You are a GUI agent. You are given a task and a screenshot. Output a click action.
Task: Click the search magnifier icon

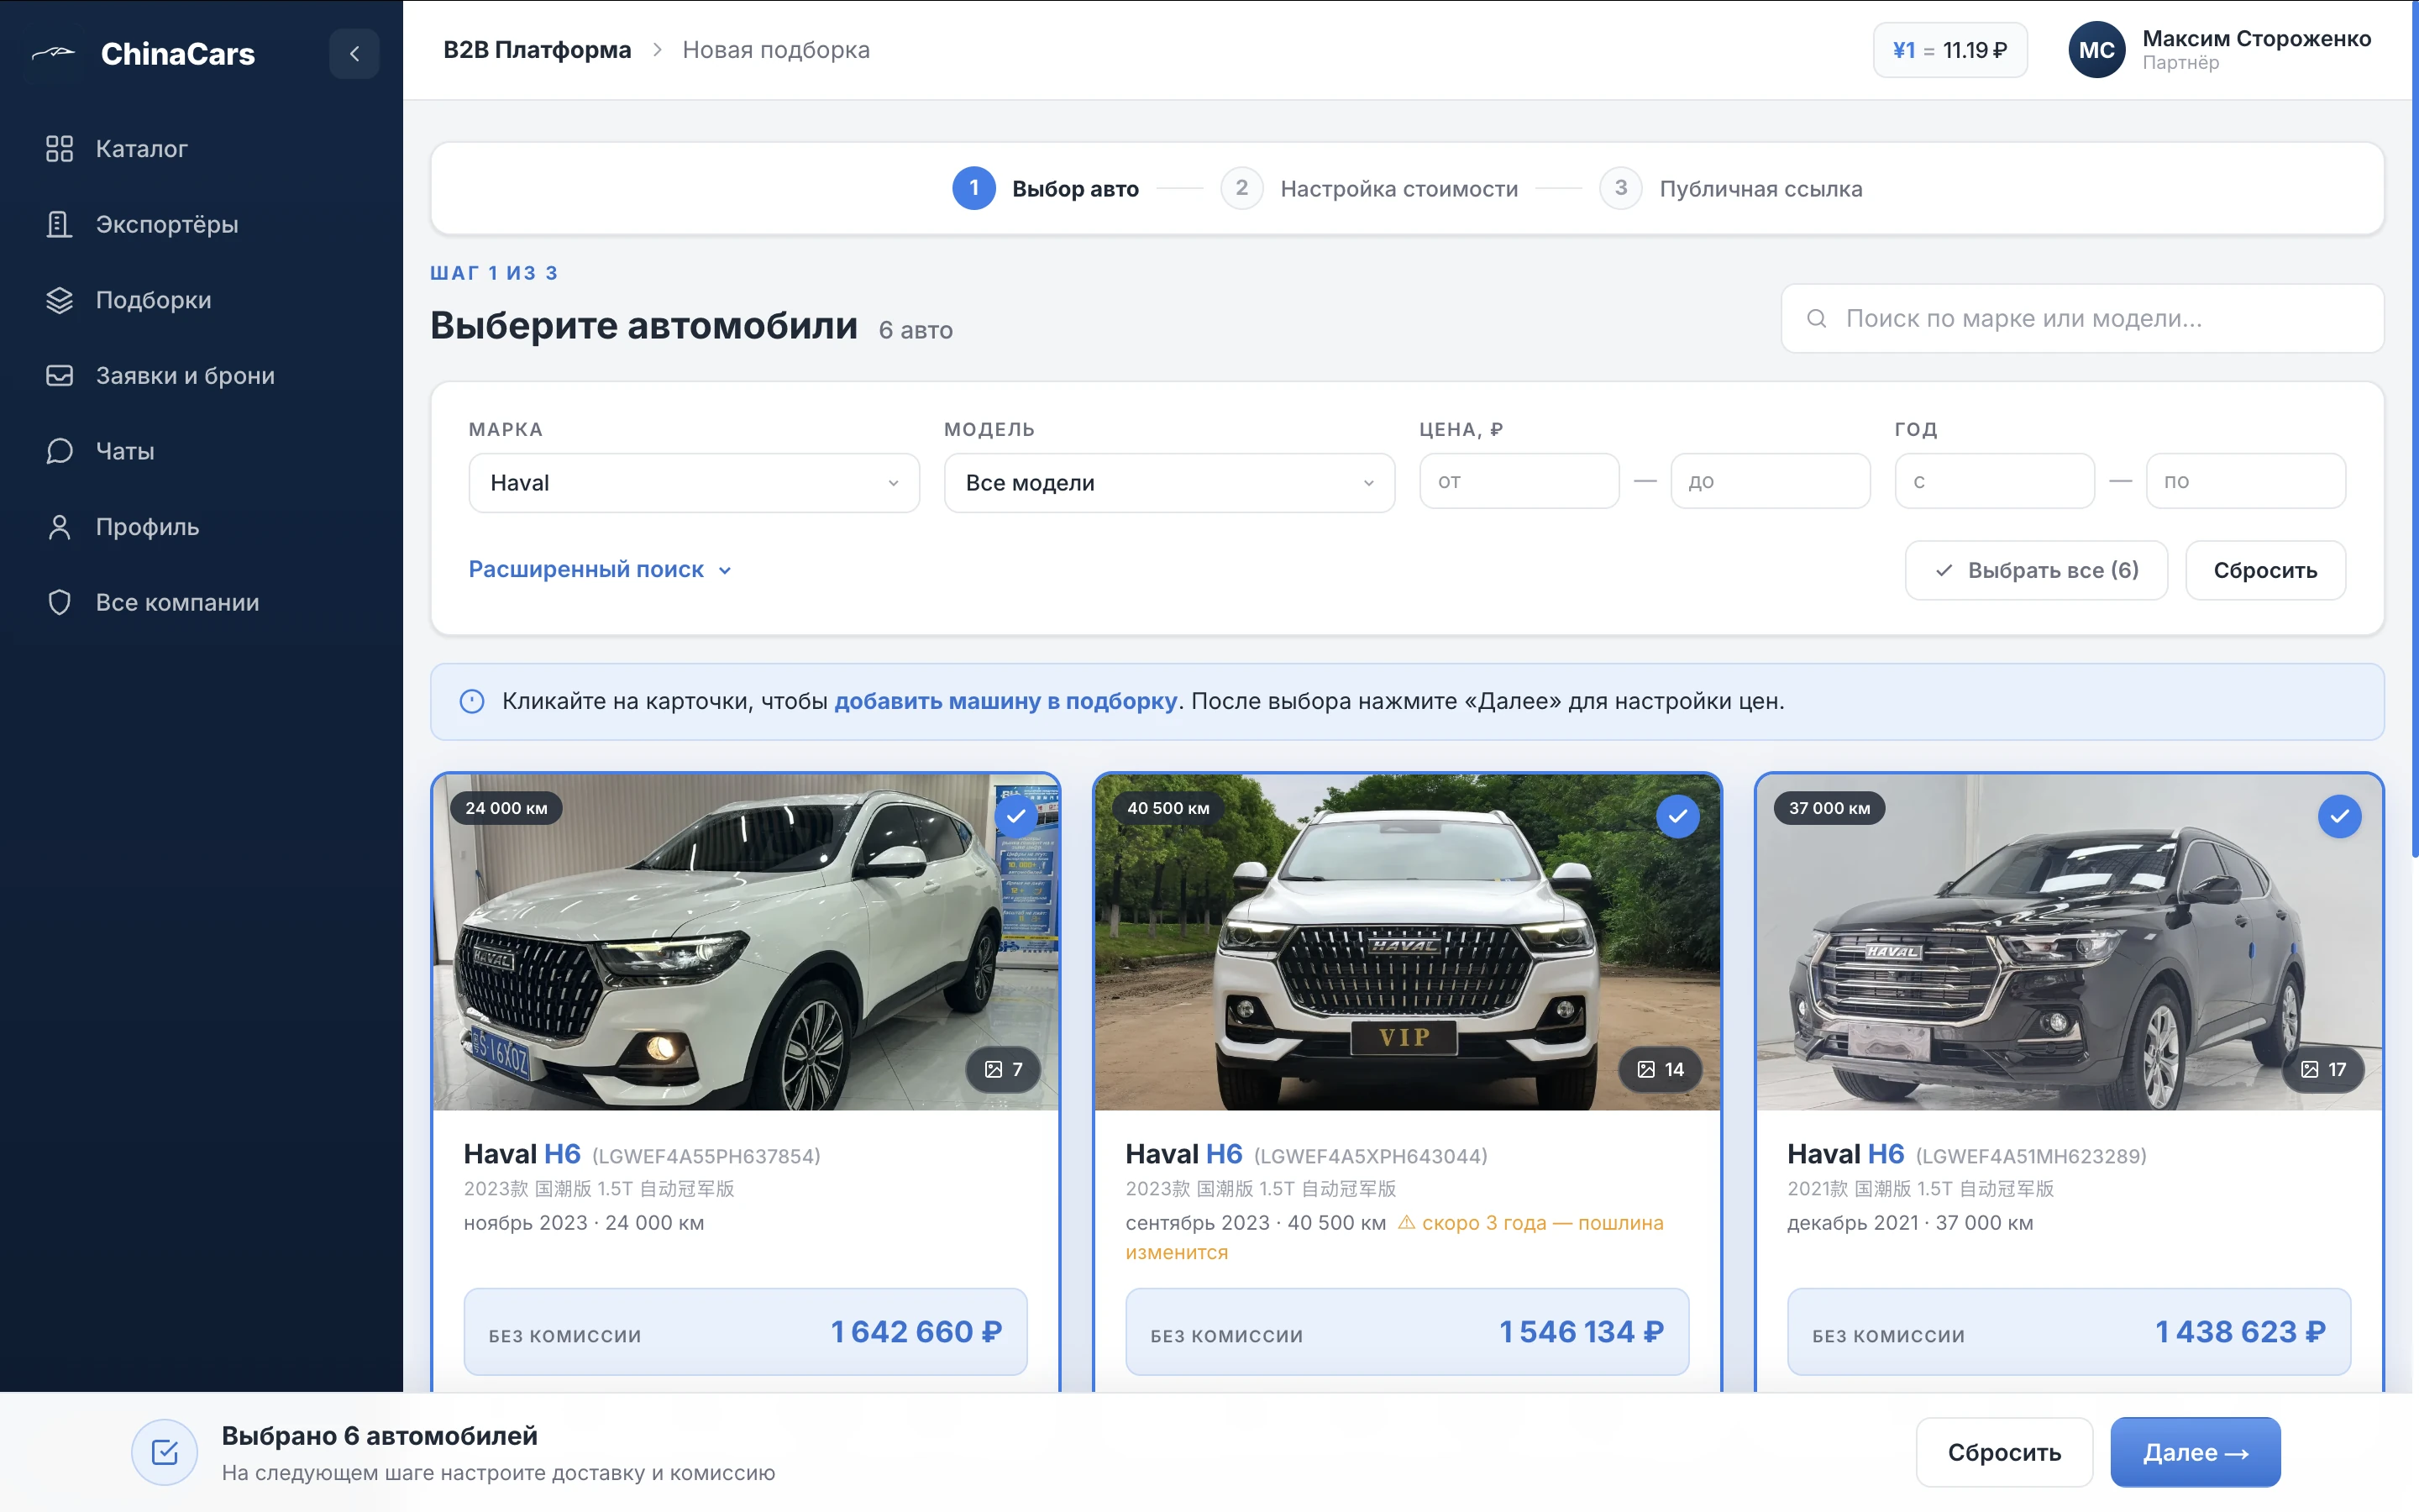1816,318
